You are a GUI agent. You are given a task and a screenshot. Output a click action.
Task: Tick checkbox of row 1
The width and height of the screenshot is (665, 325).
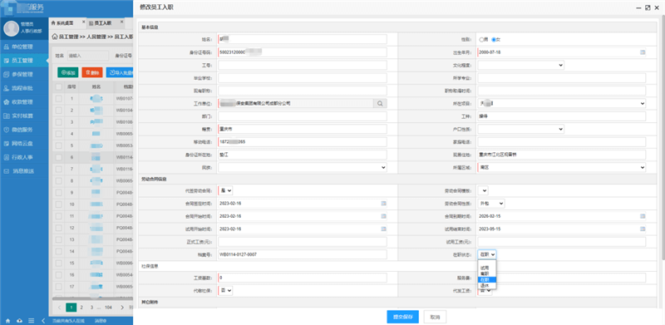(58, 98)
